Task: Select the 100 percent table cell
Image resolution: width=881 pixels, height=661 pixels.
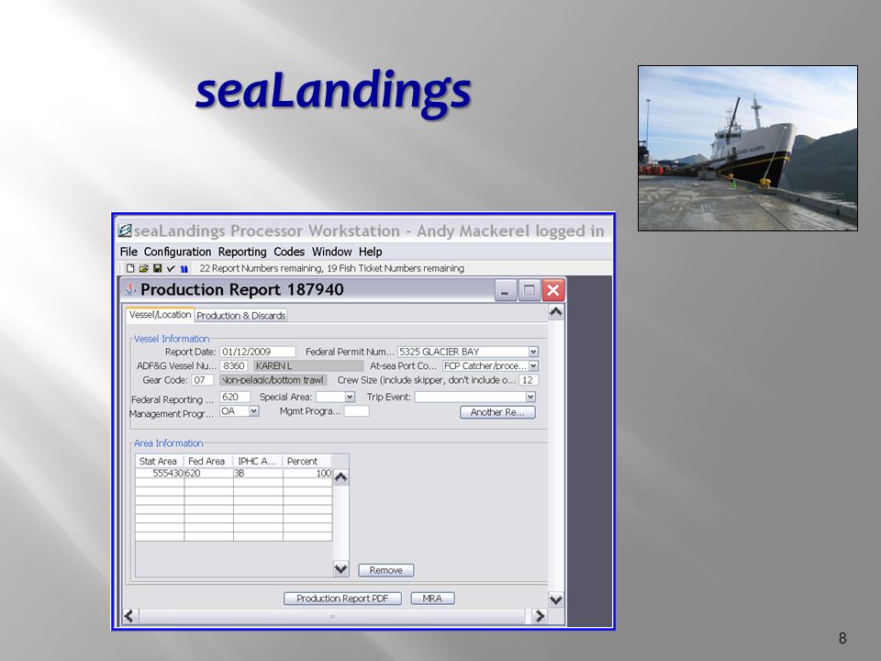Action: tap(307, 474)
